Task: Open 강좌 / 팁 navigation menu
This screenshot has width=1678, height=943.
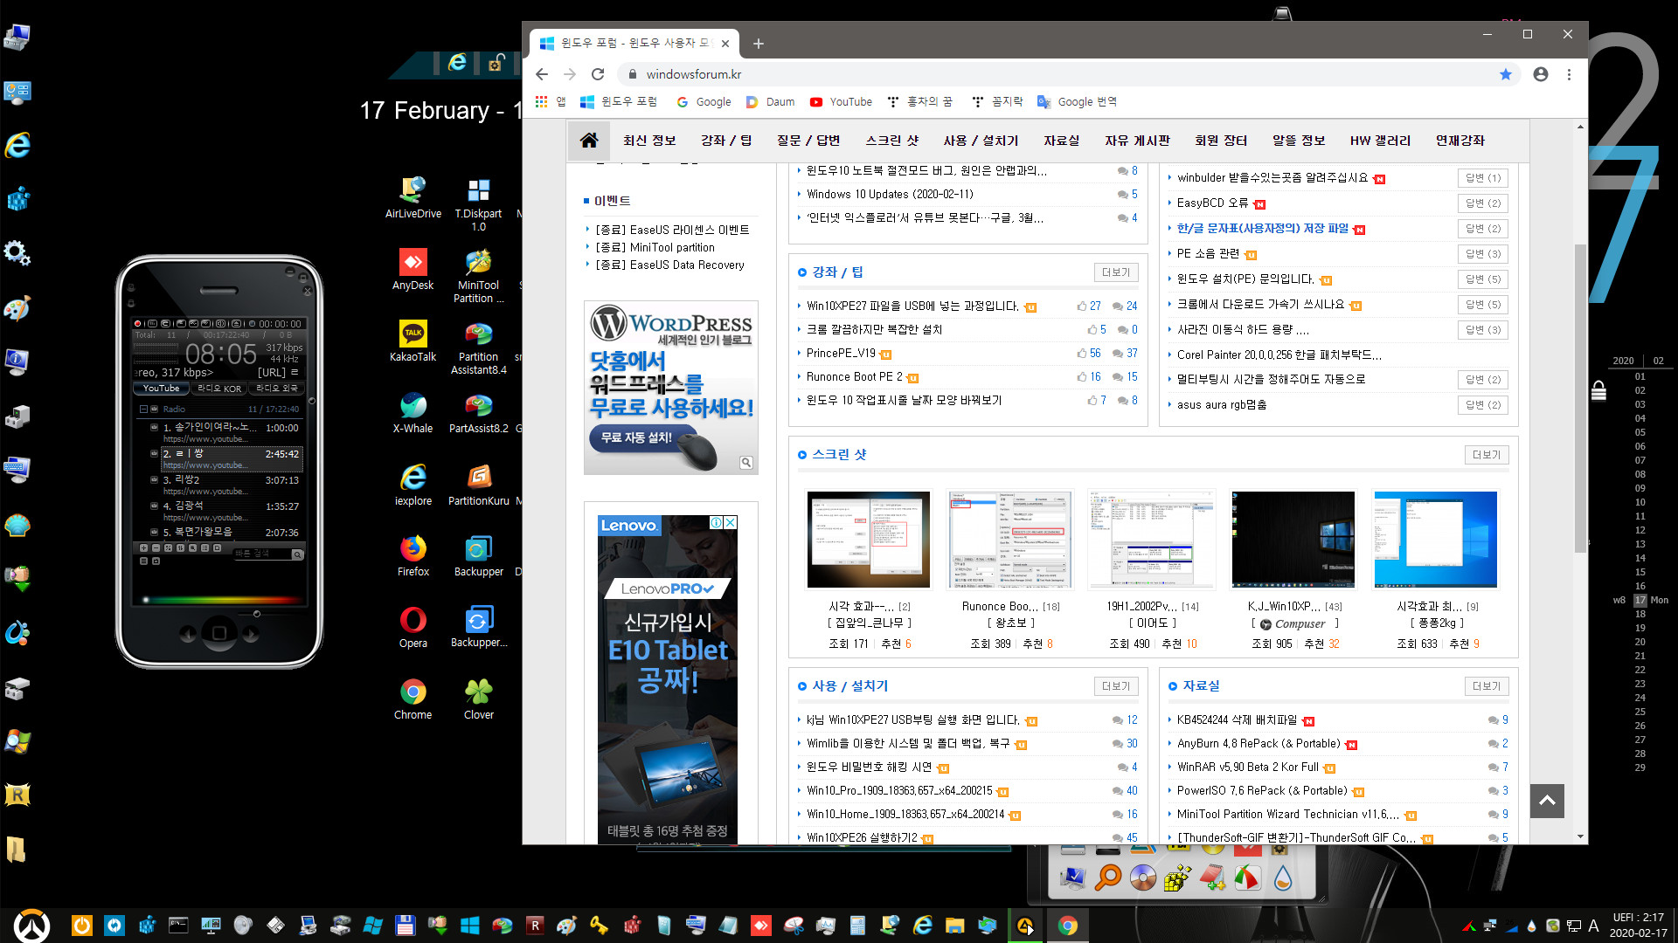Action: pyautogui.click(x=726, y=141)
